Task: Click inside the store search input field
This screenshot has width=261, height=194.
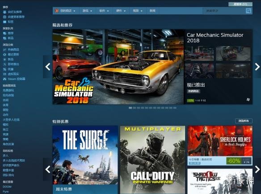Action: click(224, 11)
